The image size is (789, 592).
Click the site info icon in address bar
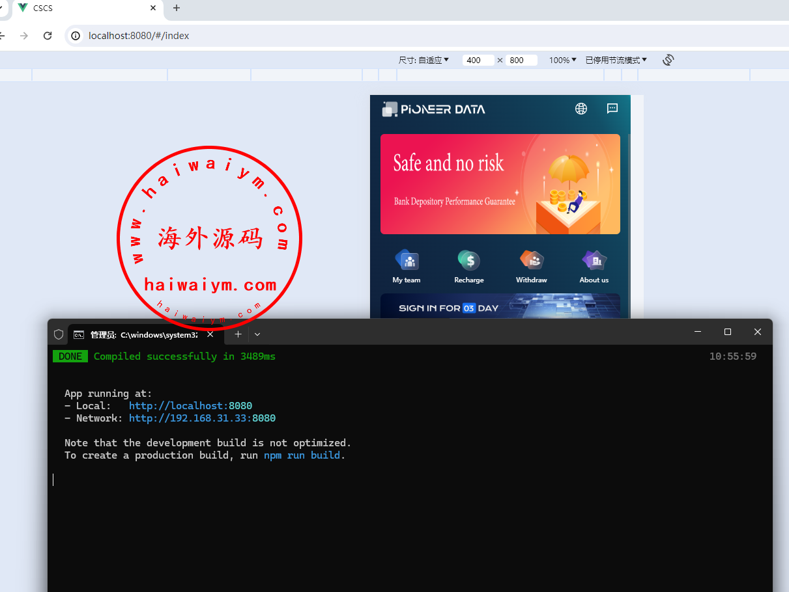pos(76,36)
